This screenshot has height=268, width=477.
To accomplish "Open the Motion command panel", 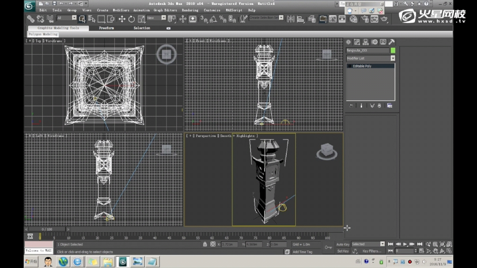I will pyautogui.click(x=375, y=42).
